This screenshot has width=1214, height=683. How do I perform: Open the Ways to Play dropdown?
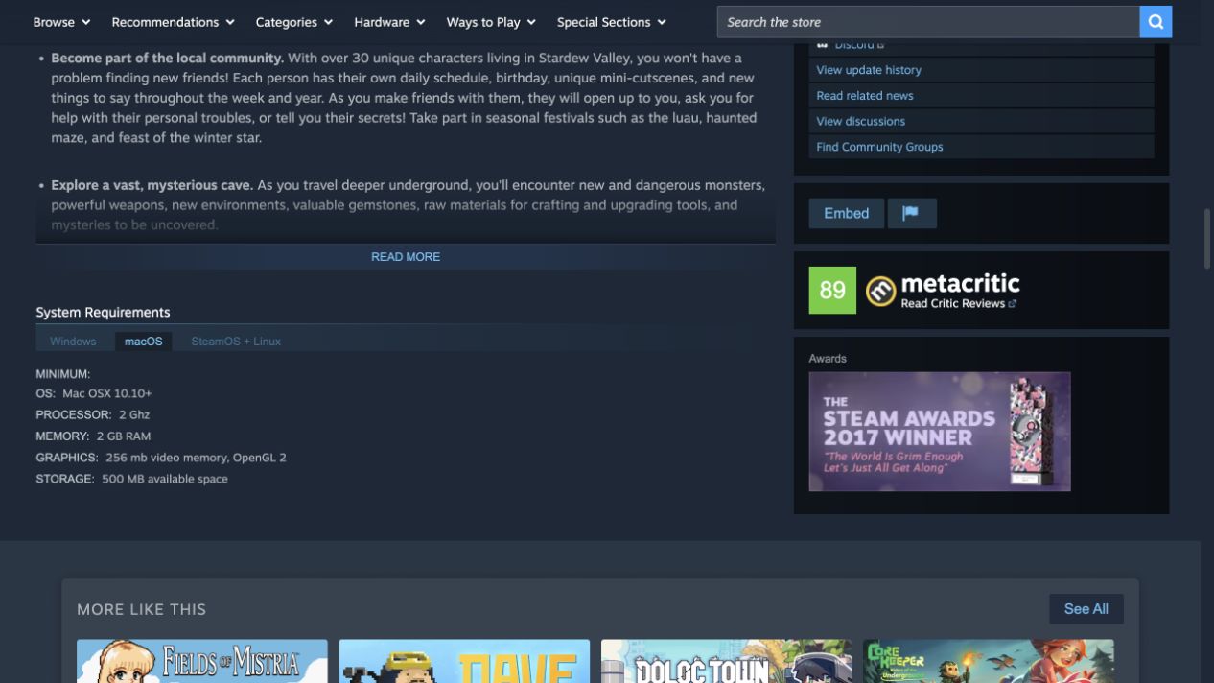(x=491, y=22)
